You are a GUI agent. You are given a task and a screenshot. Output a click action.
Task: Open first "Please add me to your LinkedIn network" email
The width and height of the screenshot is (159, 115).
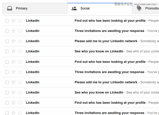[x=106, y=41]
